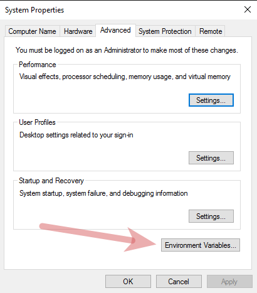Dismiss the dialog with Cancel

[x=179, y=282]
